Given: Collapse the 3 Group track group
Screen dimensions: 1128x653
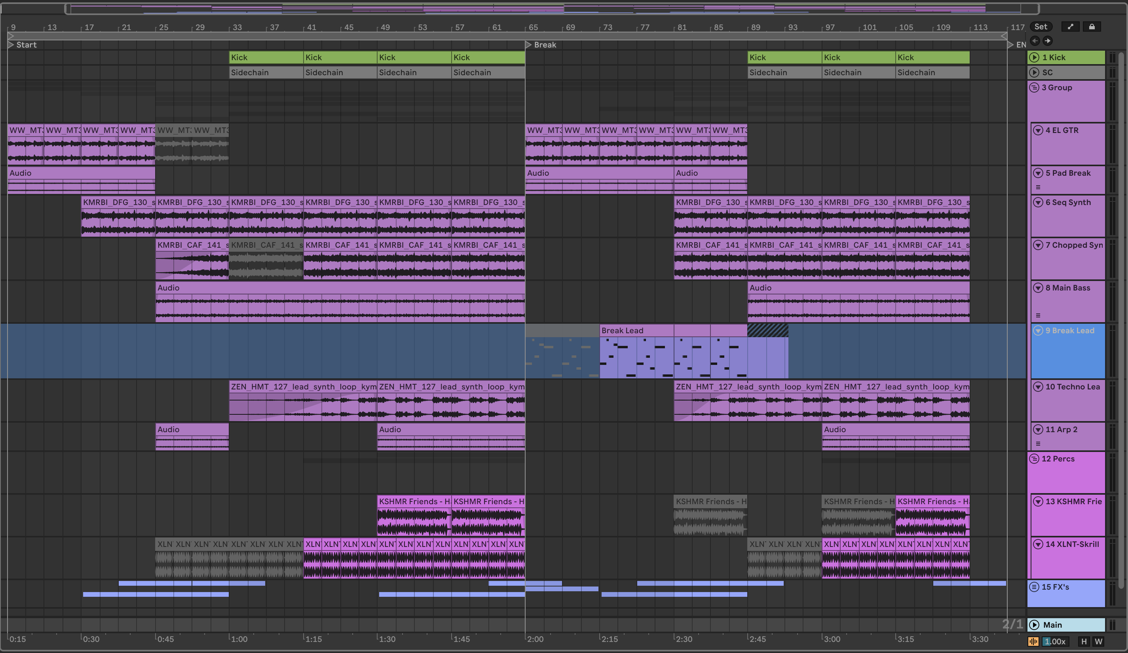Looking at the screenshot, I should 1034,88.
